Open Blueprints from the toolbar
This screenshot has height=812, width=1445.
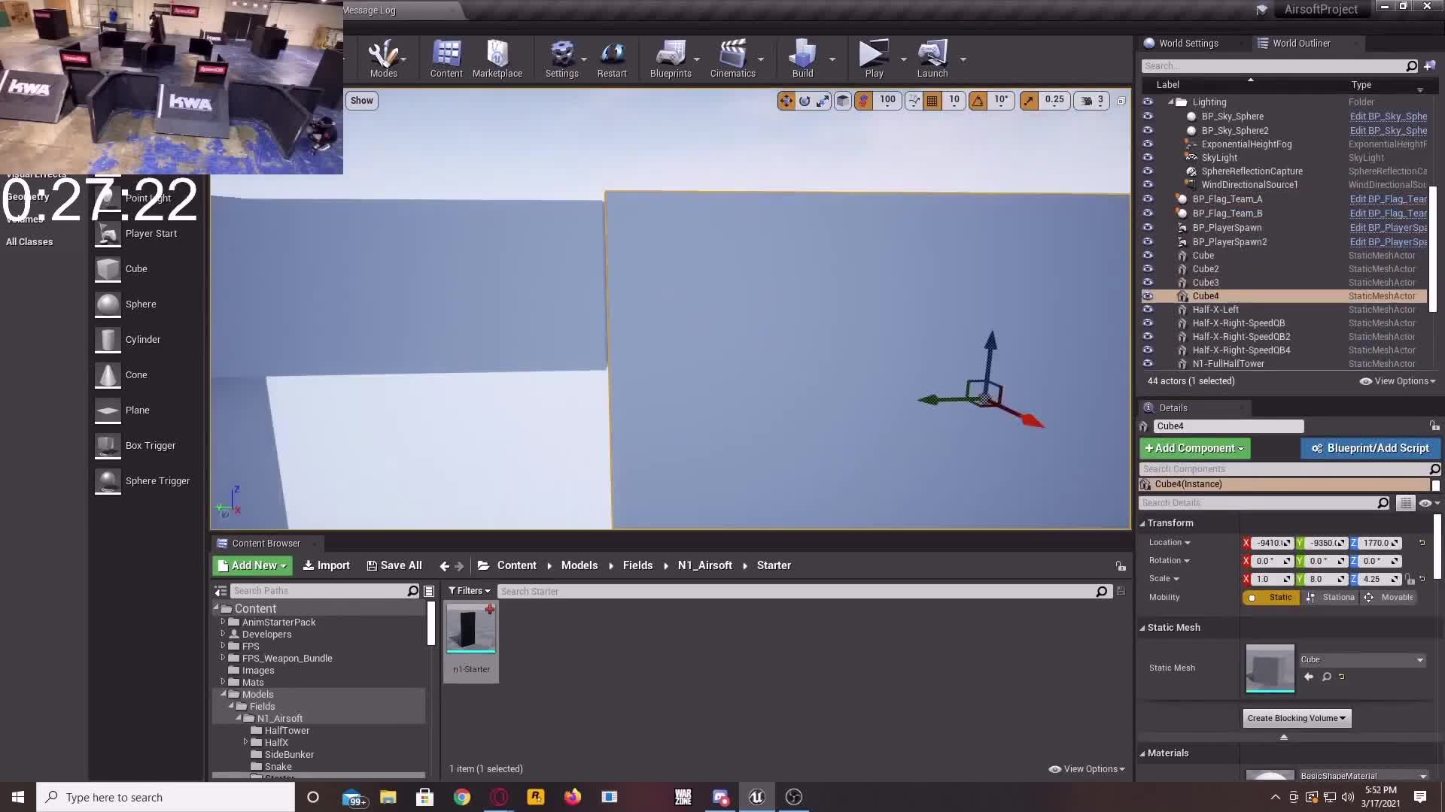[x=670, y=58]
